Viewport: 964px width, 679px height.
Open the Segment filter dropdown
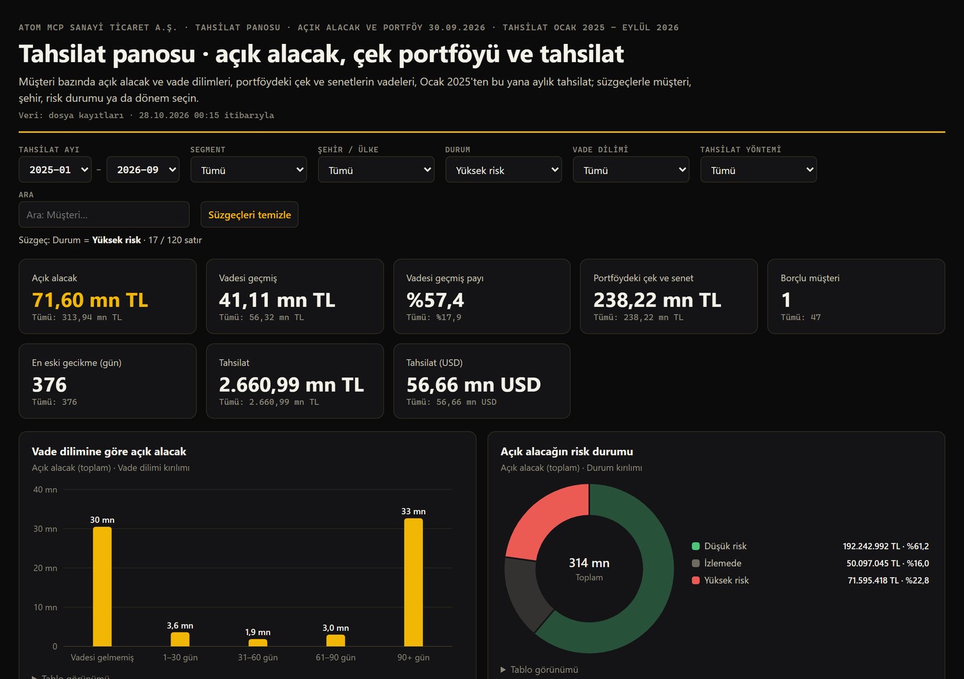(x=248, y=170)
